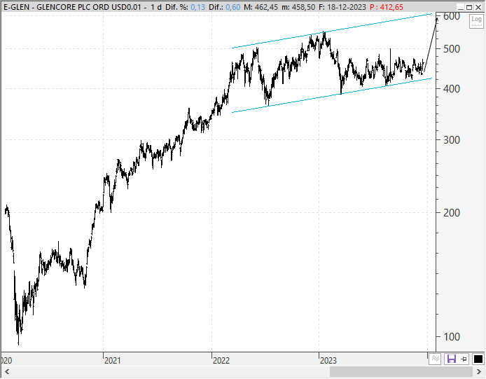
Task: Maximize the GLENCORE chart window
Action: pos(469,7)
